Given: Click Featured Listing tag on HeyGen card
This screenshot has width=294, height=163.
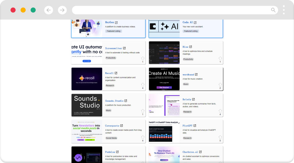Looking at the screenshot, I should pyautogui.click(x=114, y=31).
